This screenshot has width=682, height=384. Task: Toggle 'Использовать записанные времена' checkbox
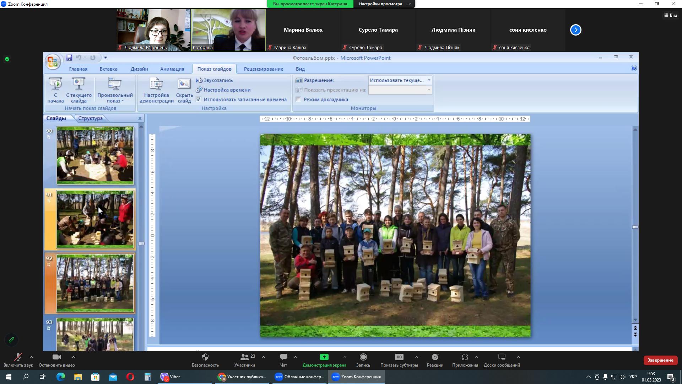pos(199,100)
